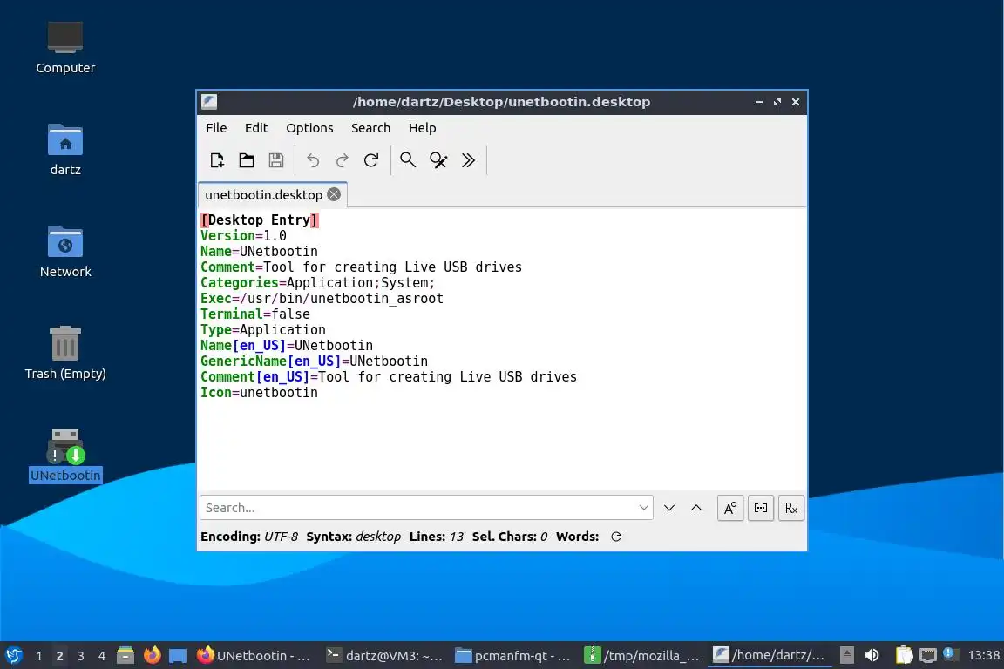Switch to UNetbootin Firefox taskbar window

pos(254,656)
